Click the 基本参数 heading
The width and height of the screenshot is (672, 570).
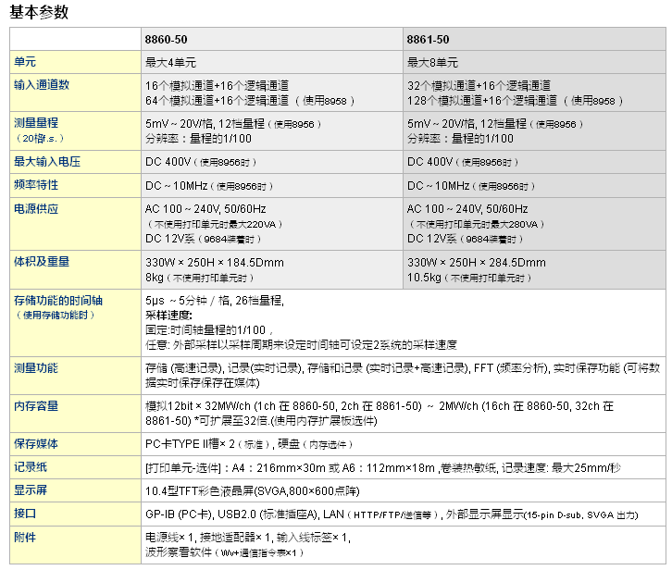point(39,12)
